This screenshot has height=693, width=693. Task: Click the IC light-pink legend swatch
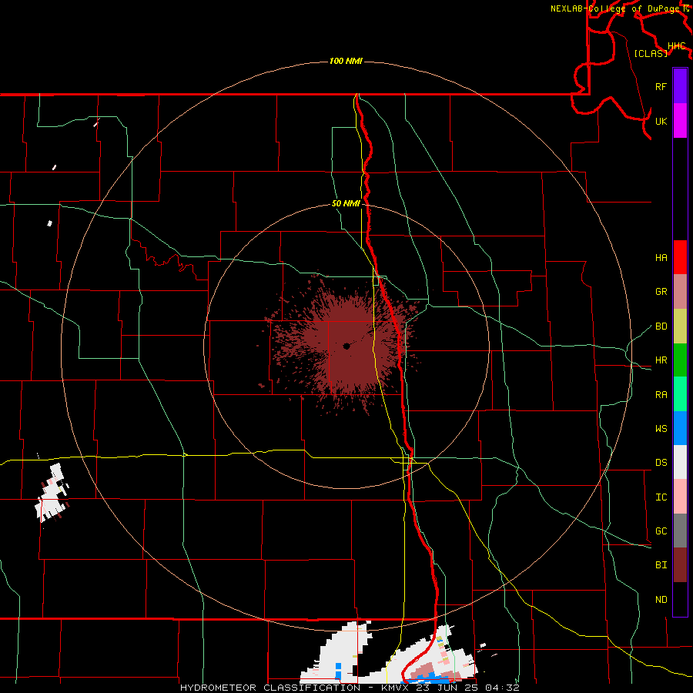click(680, 497)
